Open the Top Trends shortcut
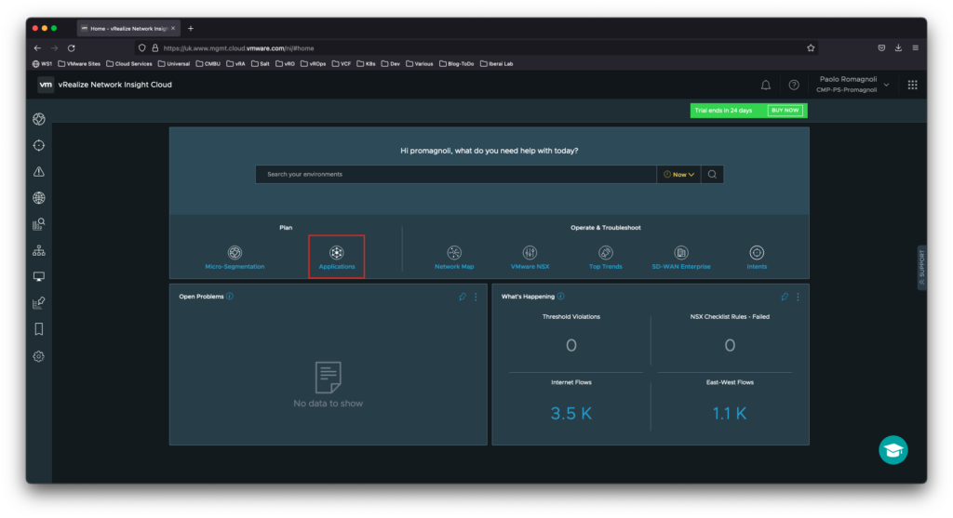This screenshot has width=953, height=518. coord(605,258)
